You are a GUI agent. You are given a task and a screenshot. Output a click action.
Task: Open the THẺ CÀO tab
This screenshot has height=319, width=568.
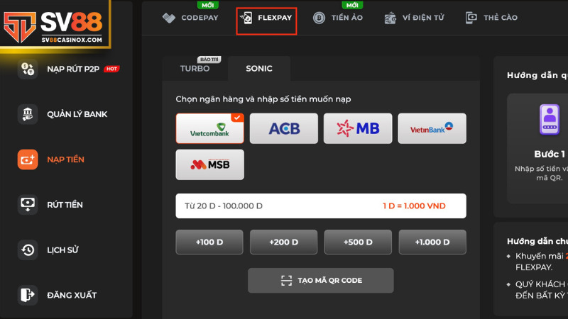[x=491, y=18]
